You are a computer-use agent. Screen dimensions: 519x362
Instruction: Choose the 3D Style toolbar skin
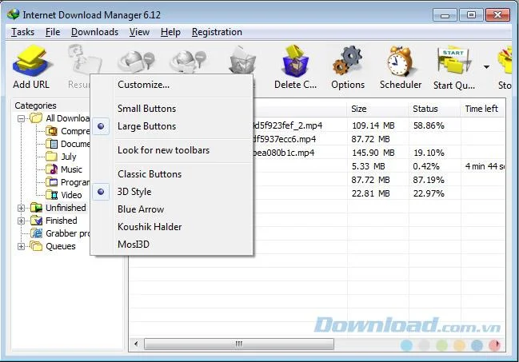(x=134, y=192)
